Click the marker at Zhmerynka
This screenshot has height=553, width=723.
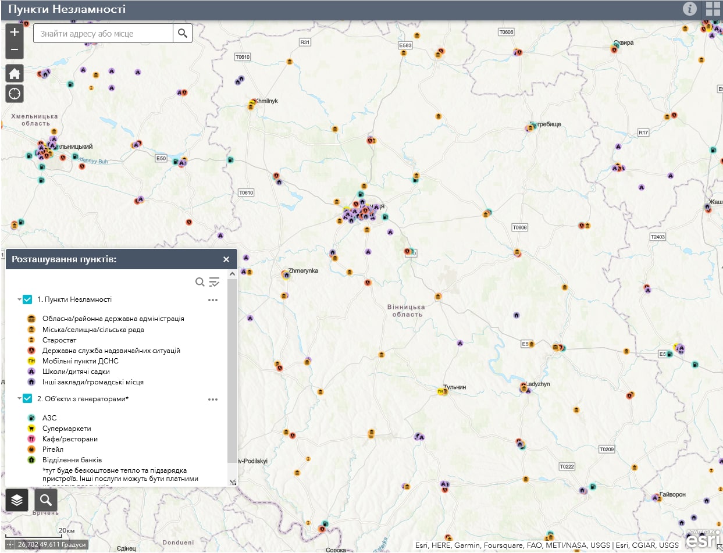[286, 275]
